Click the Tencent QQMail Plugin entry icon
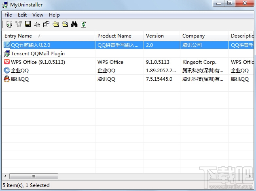Screen dimensions: 256x191 [x=7, y=53]
